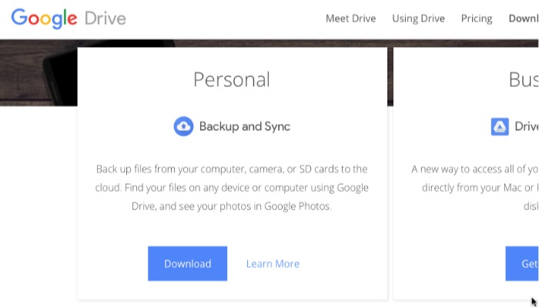Follow the Learn More link
539x308 pixels.
pyautogui.click(x=273, y=263)
